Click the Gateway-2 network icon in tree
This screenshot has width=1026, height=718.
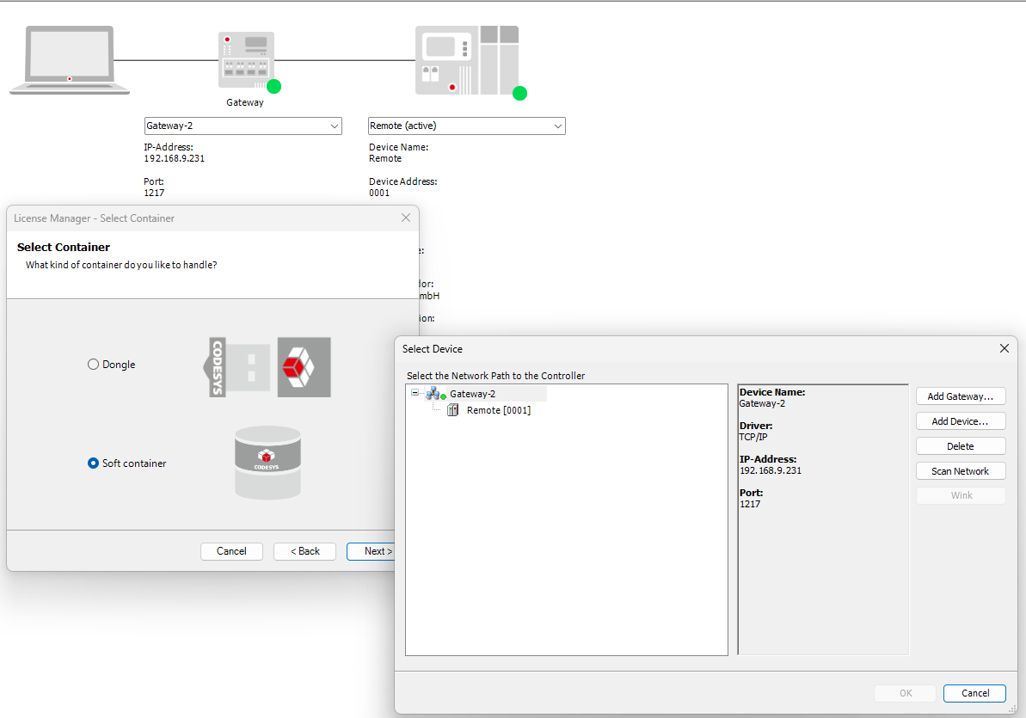pyautogui.click(x=435, y=394)
